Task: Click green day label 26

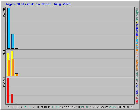Action: point(111,107)
